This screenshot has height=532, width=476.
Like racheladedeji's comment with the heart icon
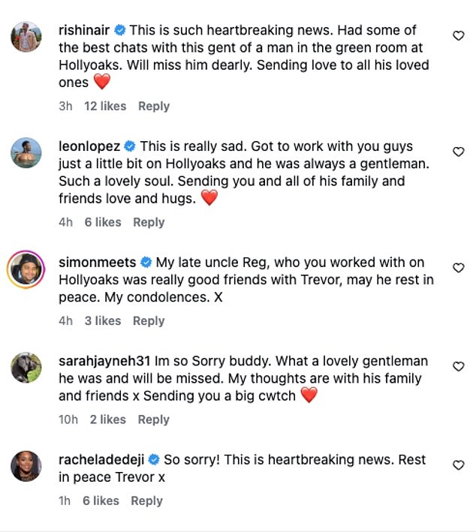tap(458, 465)
